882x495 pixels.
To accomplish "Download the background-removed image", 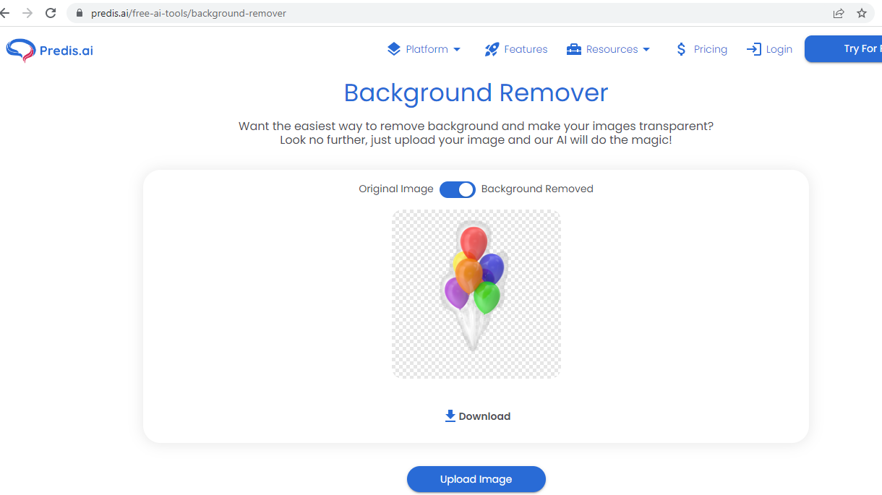I will click(x=477, y=416).
